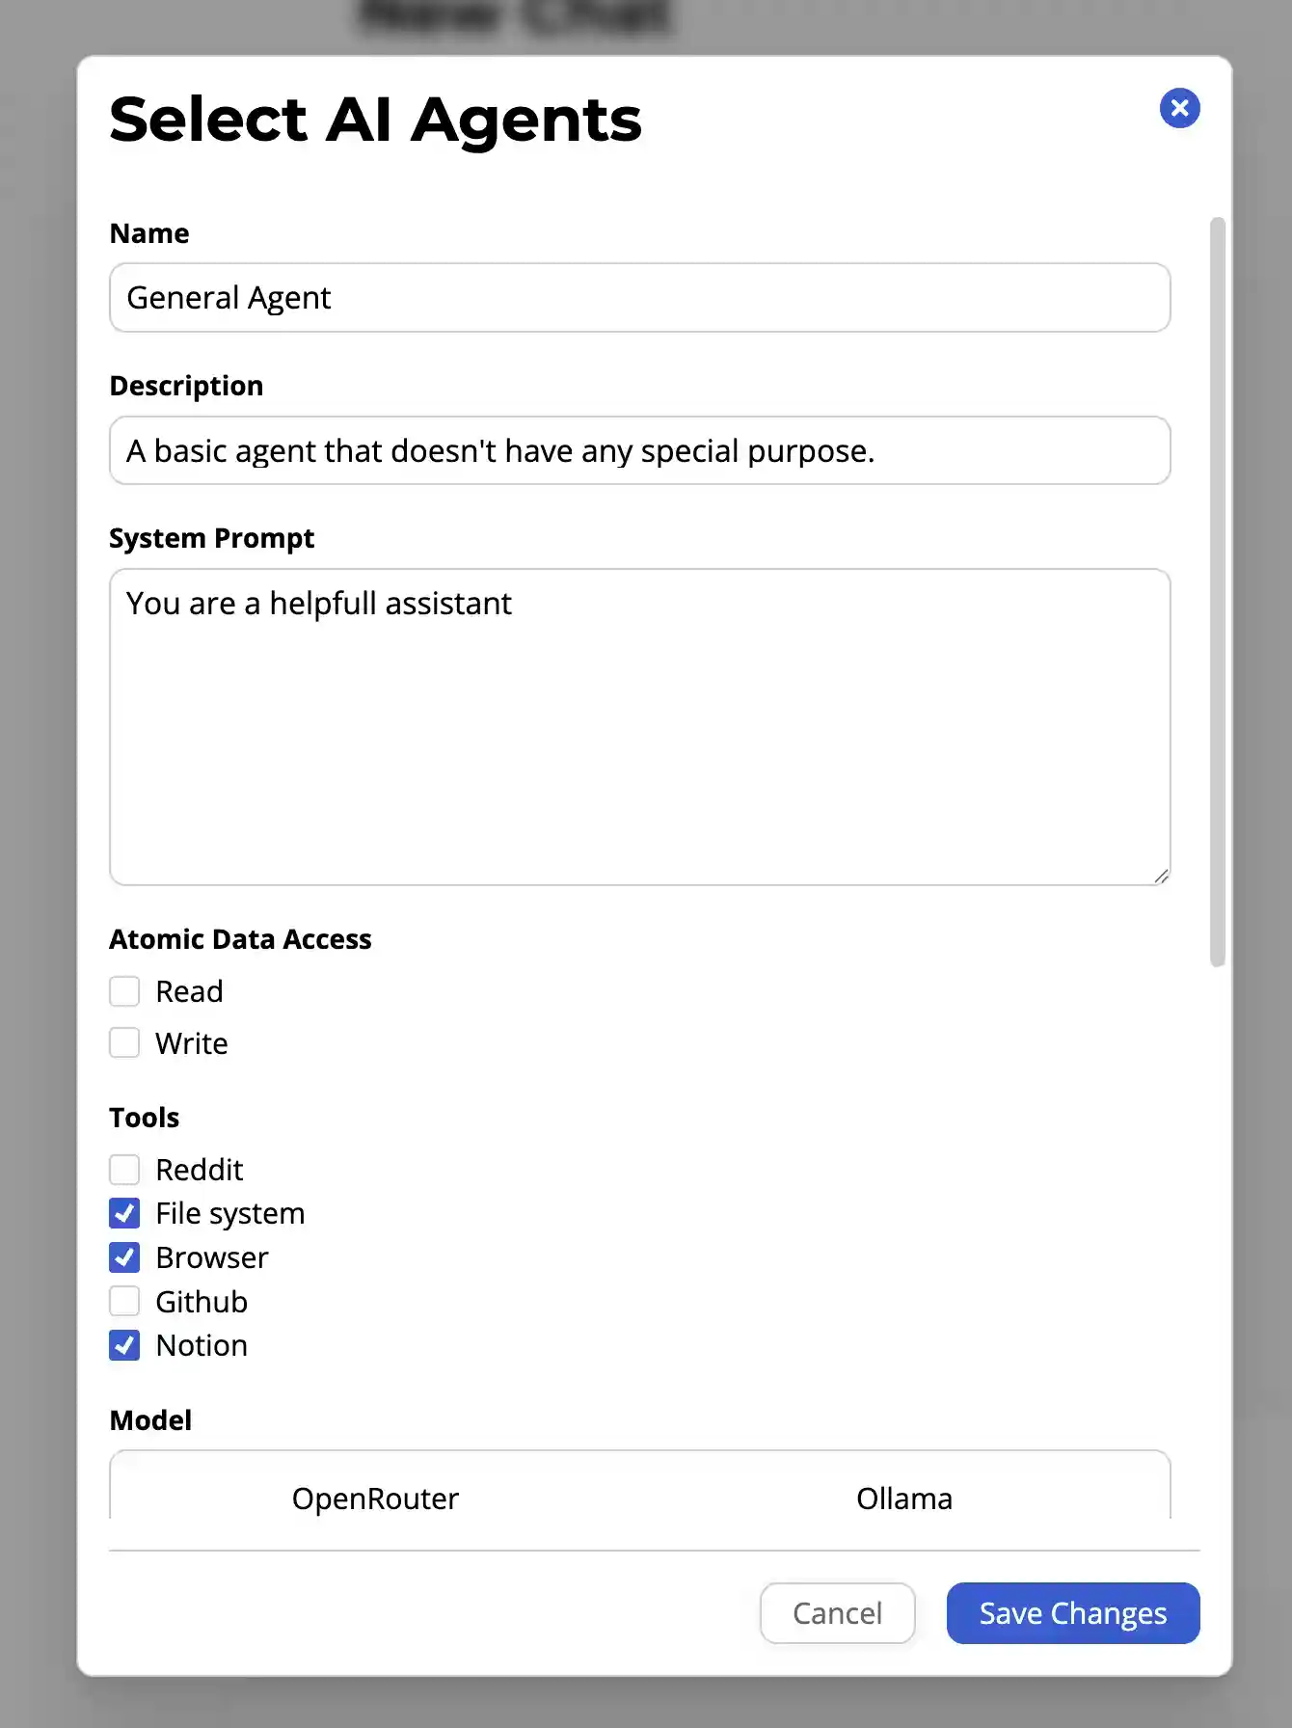
Task: Select the Write label text
Action: pos(190,1042)
